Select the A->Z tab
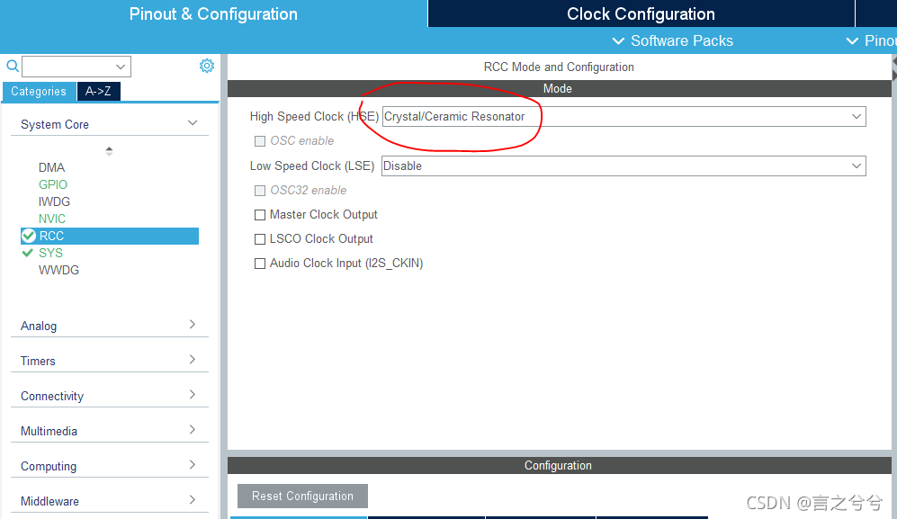This screenshot has width=897, height=519. 98,91
